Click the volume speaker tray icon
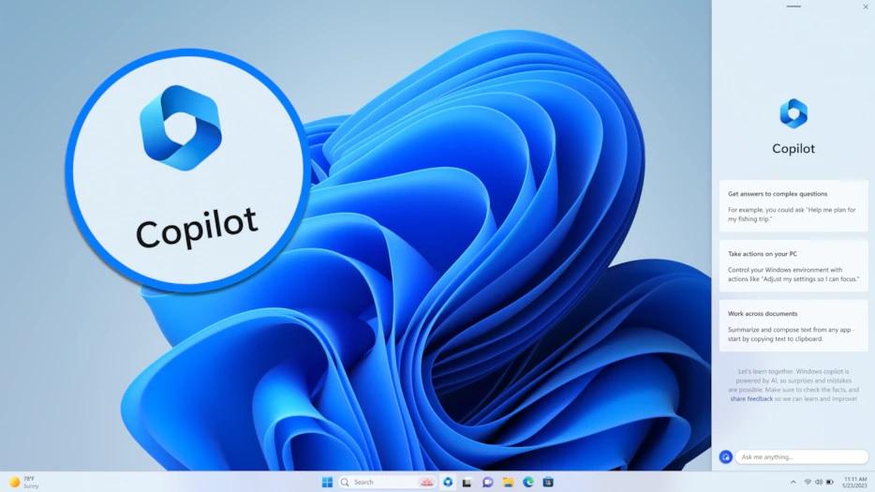This screenshot has width=875, height=492. [819, 482]
